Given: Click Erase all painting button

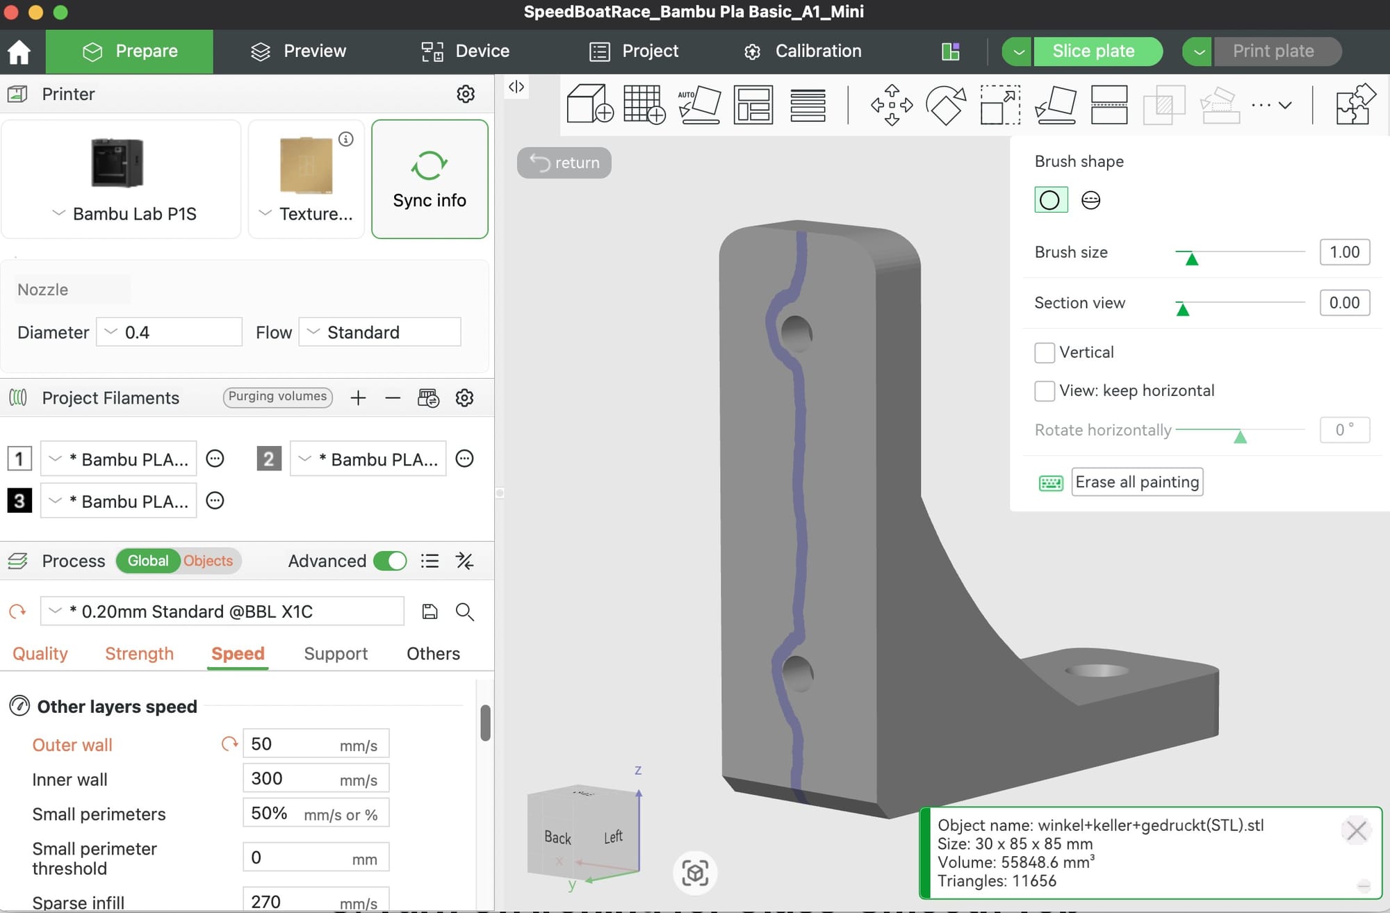Looking at the screenshot, I should [x=1137, y=482].
